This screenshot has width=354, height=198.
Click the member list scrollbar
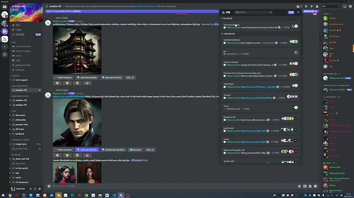(353, 49)
